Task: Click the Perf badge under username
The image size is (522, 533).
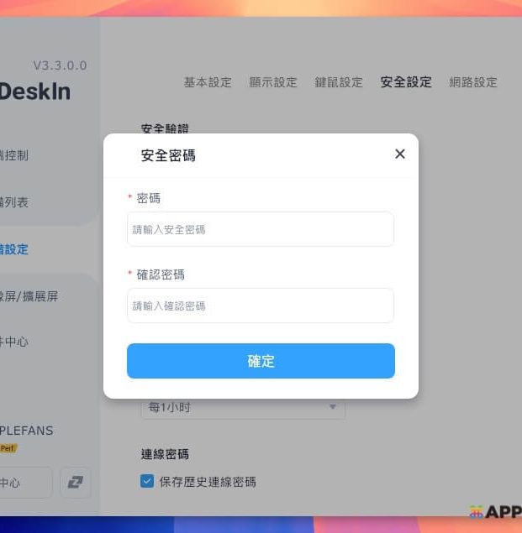Action: [8, 448]
